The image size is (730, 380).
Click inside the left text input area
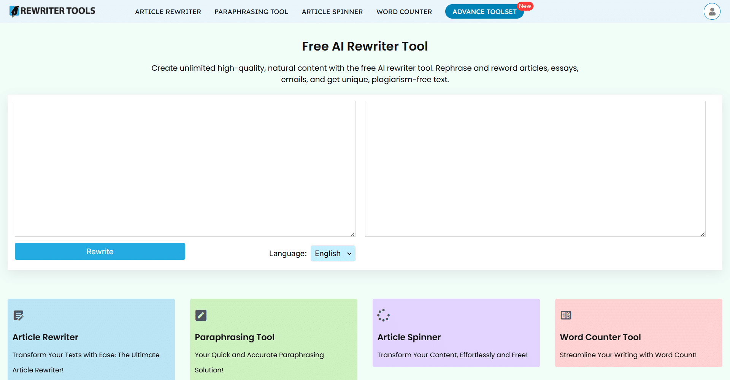[x=185, y=168]
